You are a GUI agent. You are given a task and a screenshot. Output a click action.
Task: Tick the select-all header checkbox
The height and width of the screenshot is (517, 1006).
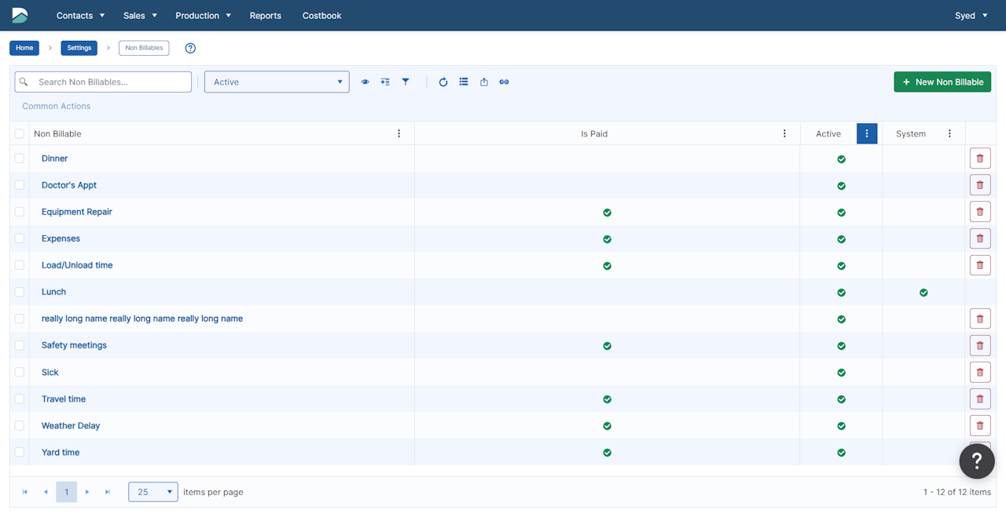tap(20, 133)
